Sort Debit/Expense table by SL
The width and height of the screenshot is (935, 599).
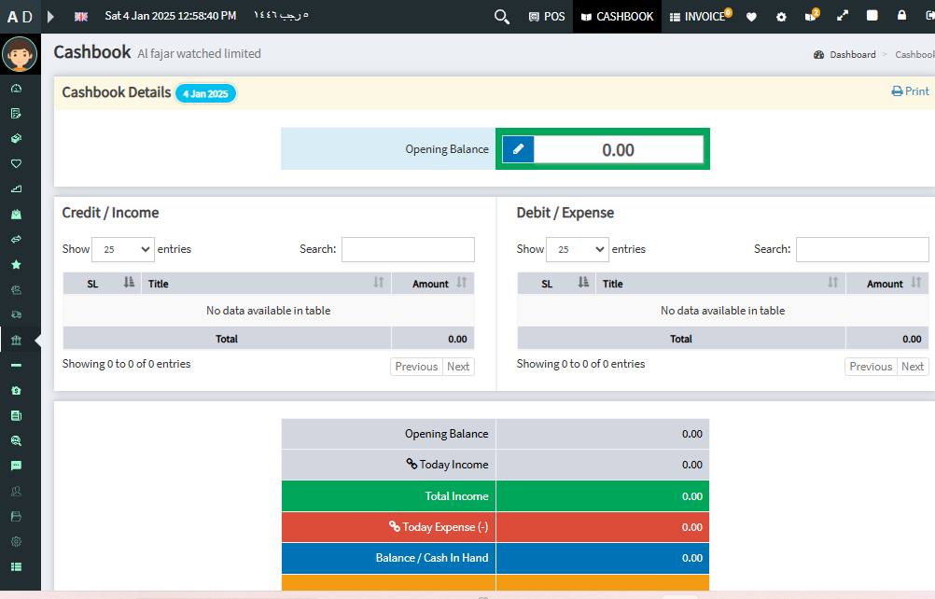tap(556, 283)
